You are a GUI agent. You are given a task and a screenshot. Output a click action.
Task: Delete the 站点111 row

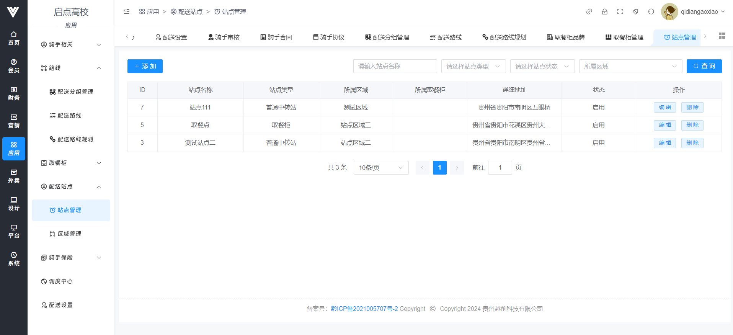(x=692, y=108)
